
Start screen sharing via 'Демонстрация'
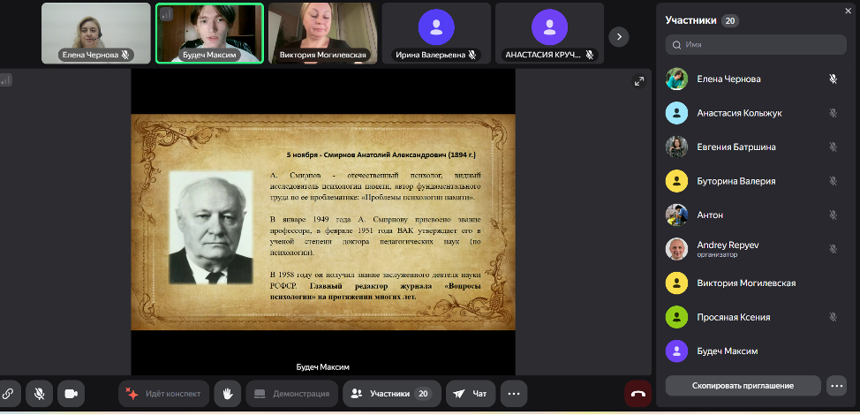(291, 393)
